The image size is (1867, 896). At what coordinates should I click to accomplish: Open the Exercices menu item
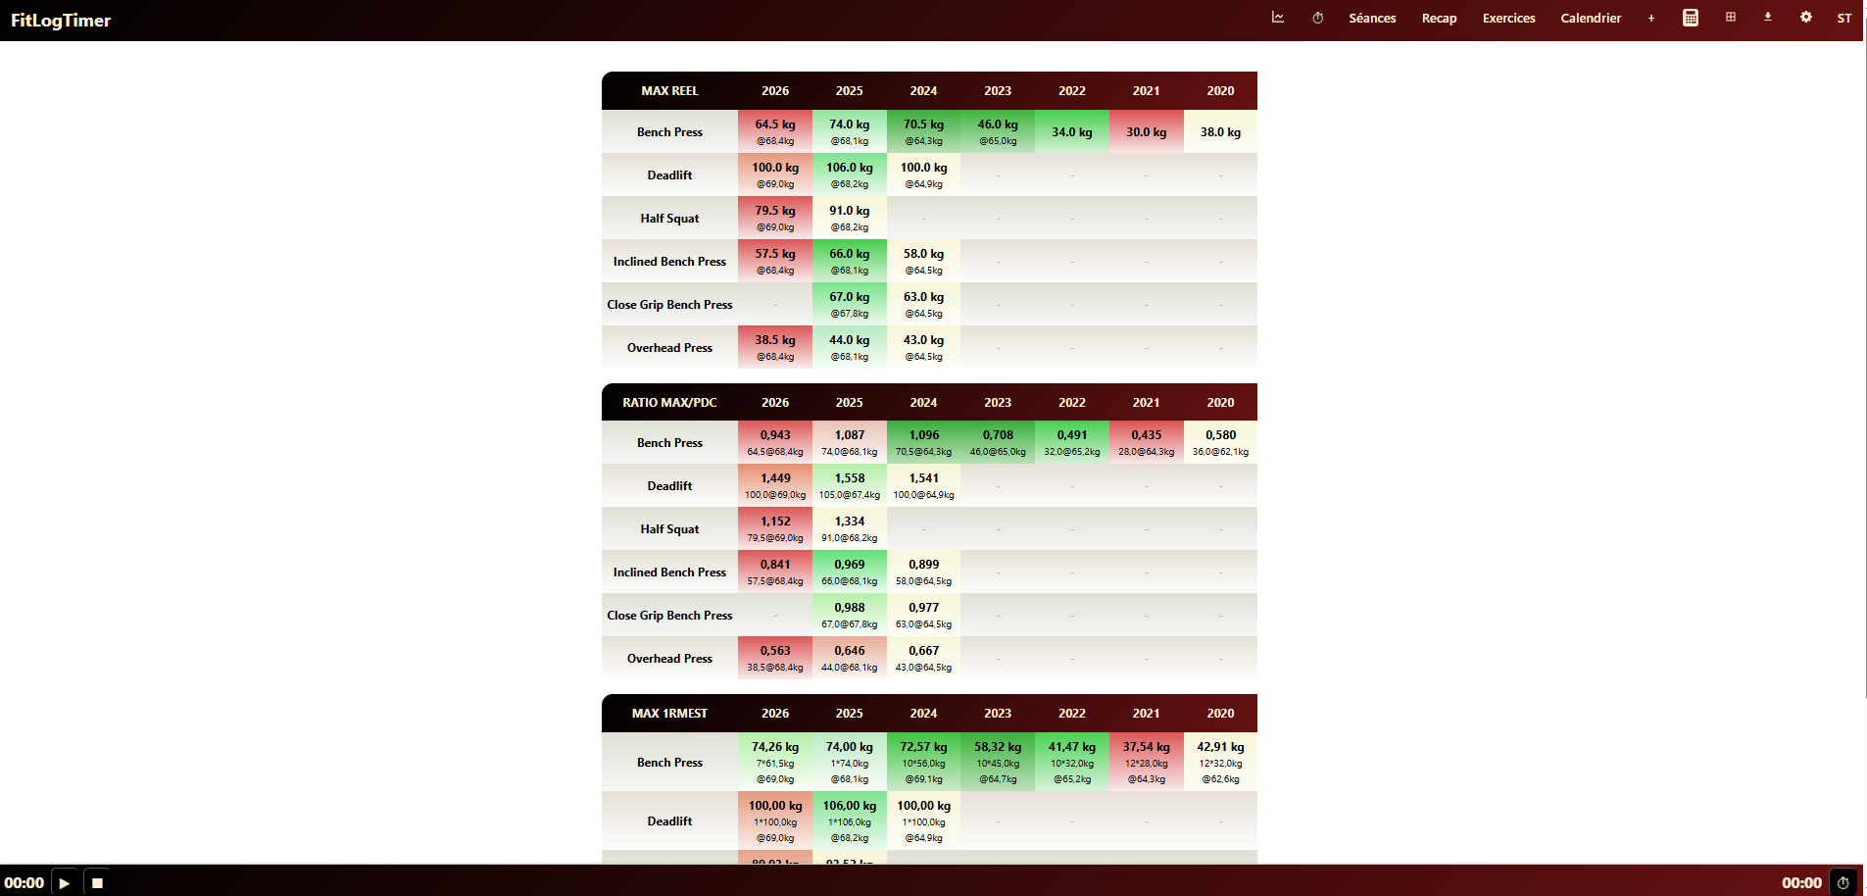(x=1508, y=18)
